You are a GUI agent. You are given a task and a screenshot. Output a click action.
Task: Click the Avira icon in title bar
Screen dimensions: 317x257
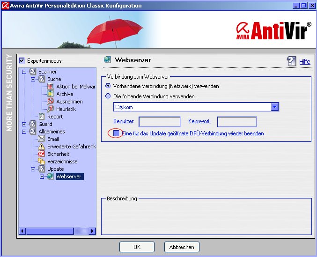point(5,6)
